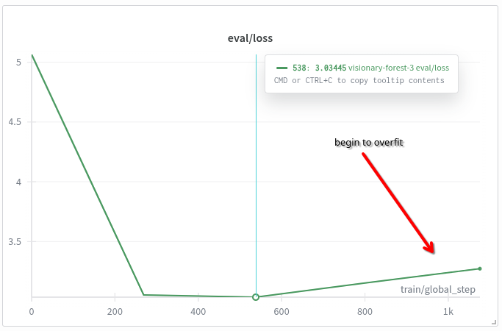The image size is (502, 331).
Task: Click the 538 step value in tooltip
Action: point(300,68)
